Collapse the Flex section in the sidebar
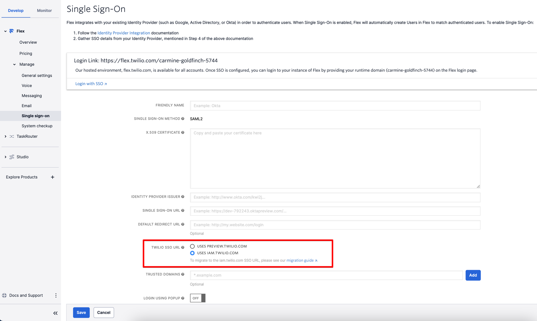Viewport: 537px width, 321px height. point(5,31)
